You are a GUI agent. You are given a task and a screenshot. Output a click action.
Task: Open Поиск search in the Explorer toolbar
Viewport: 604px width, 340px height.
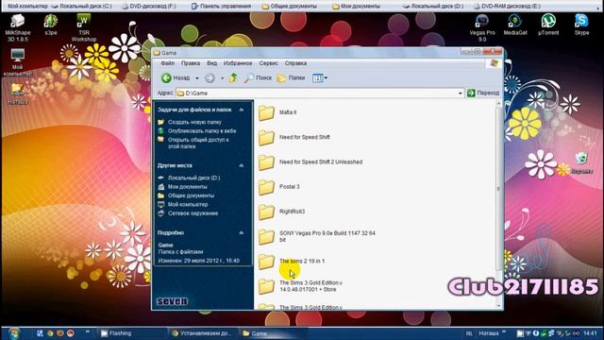(258, 77)
